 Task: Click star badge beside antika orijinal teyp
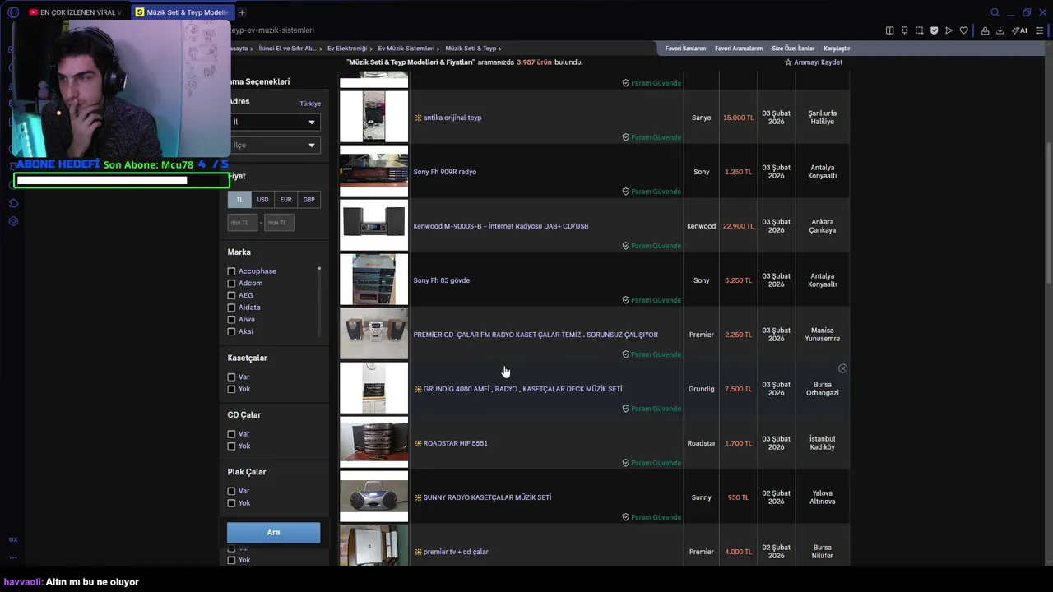[x=418, y=118]
